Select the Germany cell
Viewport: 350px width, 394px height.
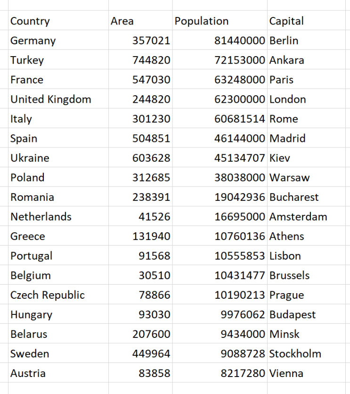coord(33,41)
